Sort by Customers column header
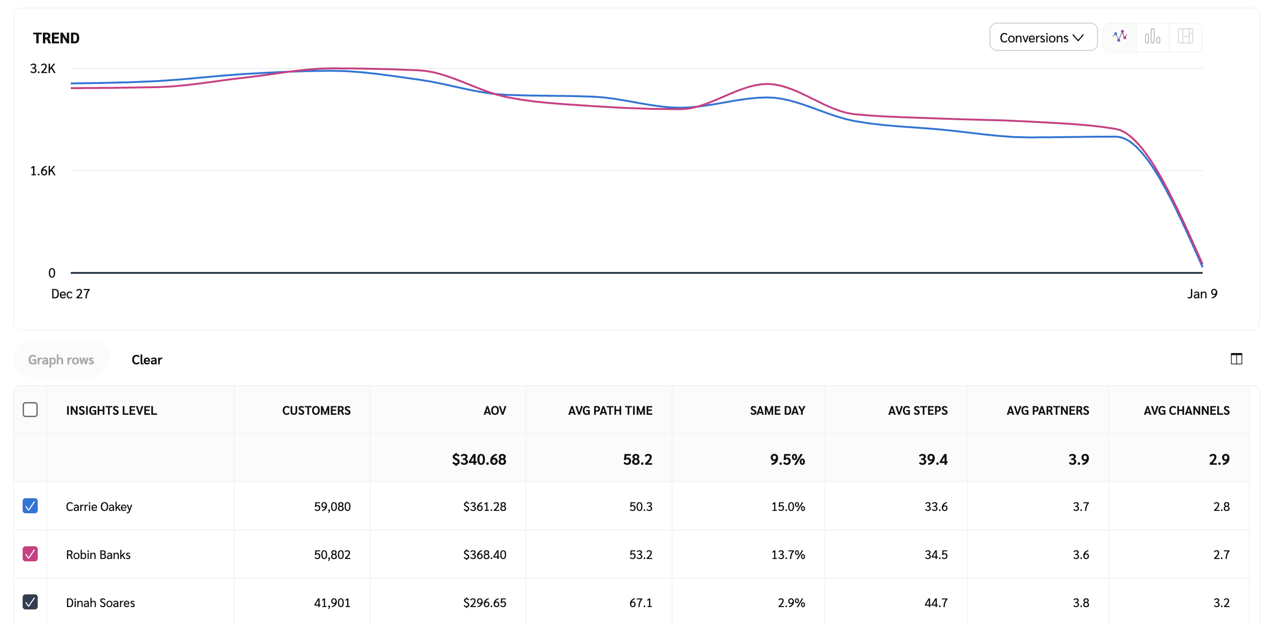1280x625 pixels. (x=316, y=411)
